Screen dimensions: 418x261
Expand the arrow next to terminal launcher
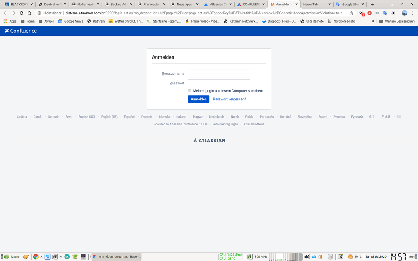[x=61, y=257]
